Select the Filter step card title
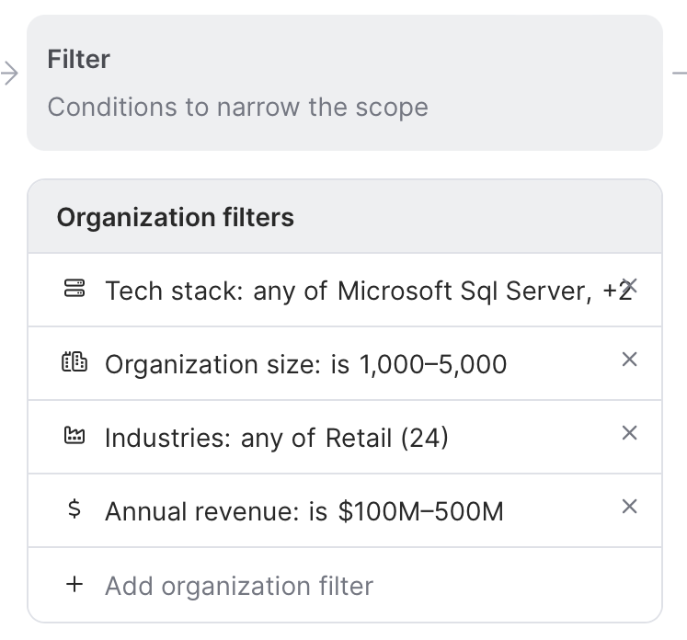Image resolution: width=687 pixels, height=640 pixels. 79,60
